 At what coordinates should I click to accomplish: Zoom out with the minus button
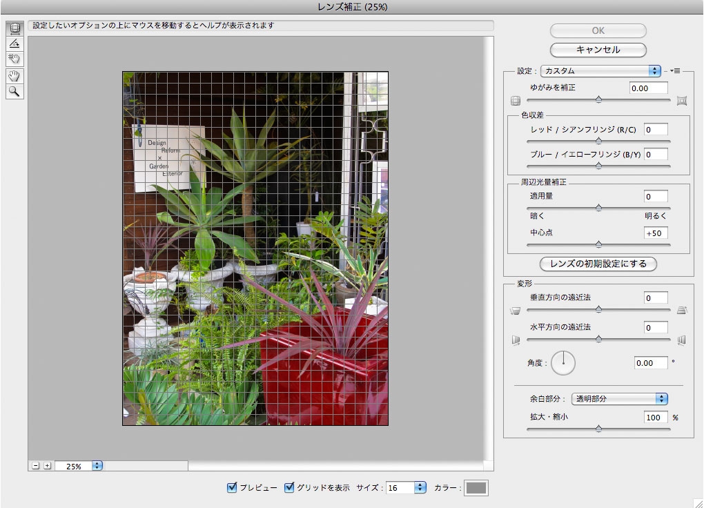tap(36, 466)
